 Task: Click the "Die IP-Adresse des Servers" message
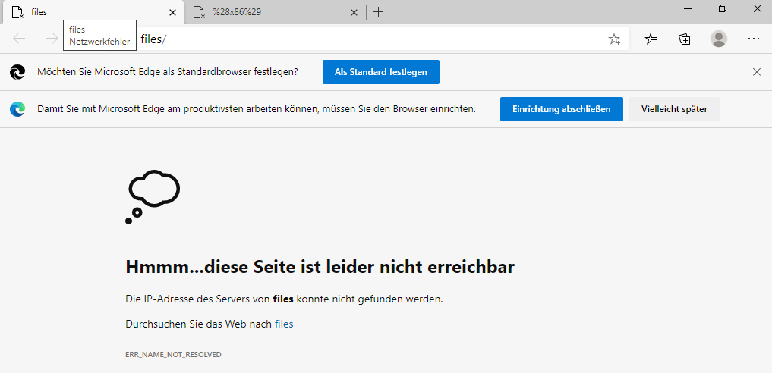[x=284, y=298]
